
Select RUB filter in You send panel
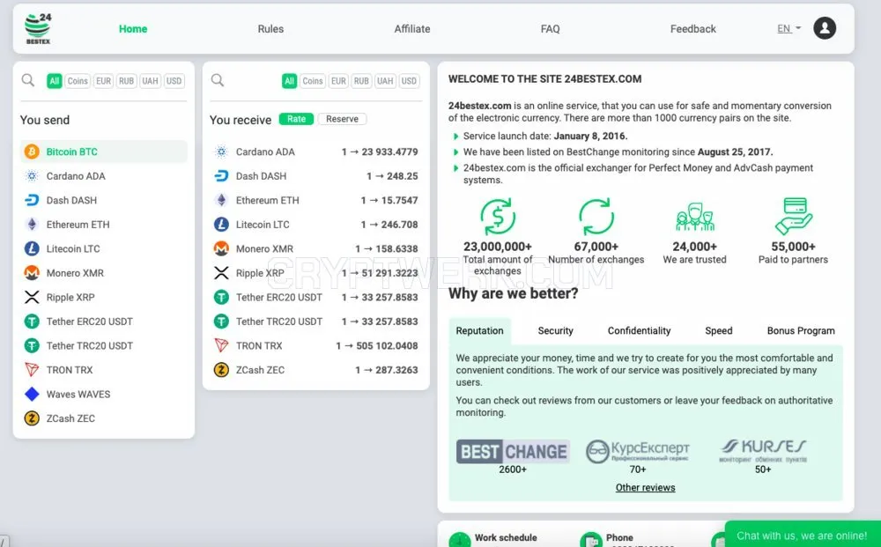click(126, 81)
